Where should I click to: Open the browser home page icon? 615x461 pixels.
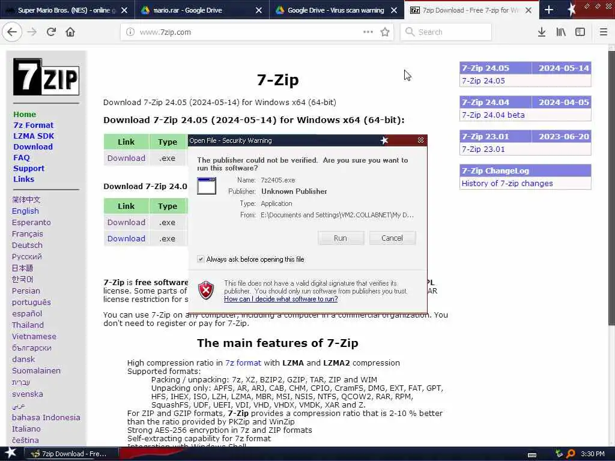70,32
